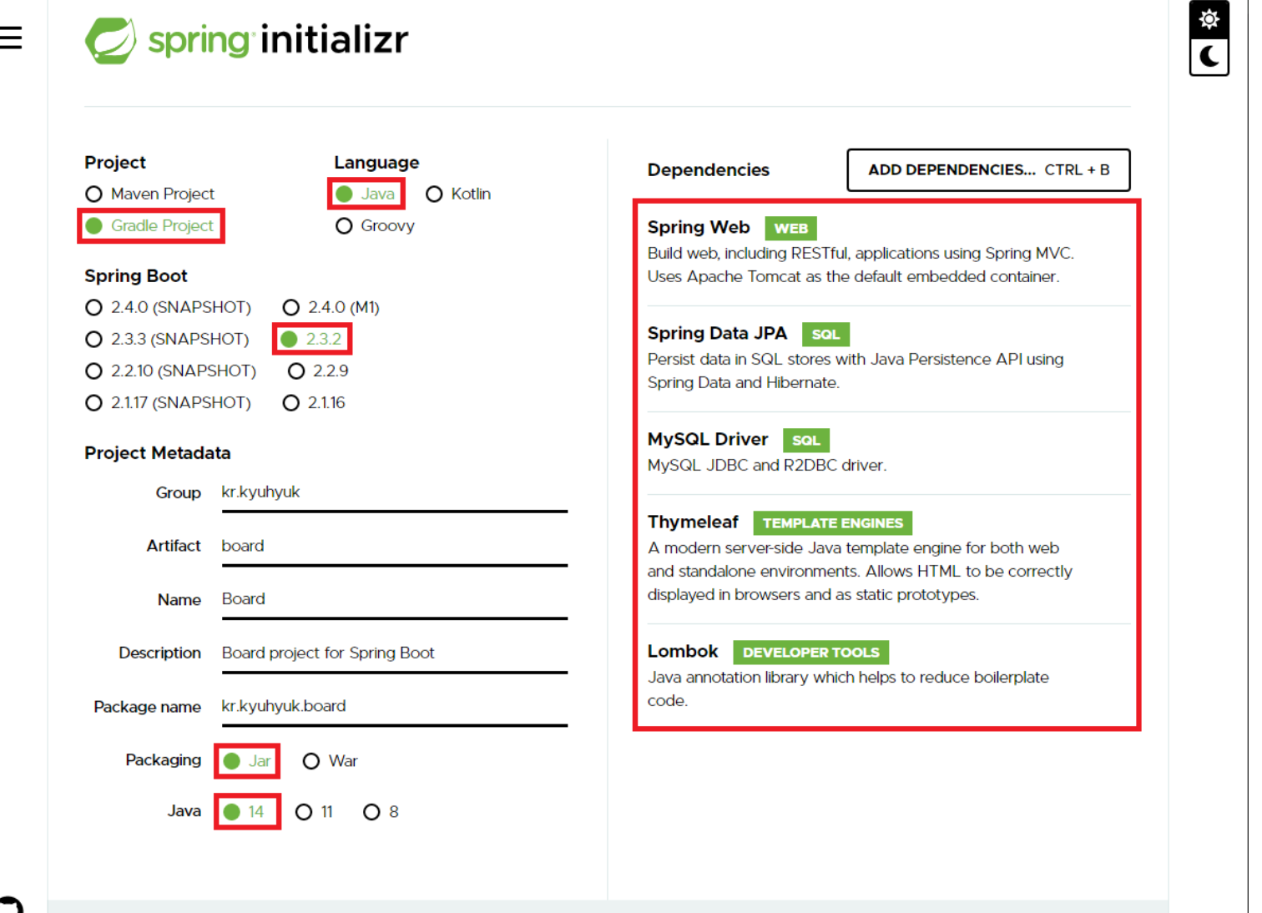The image size is (1262, 913).
Task: Click the TEMPLATE ENGINES badge
Action: tap(832, 523)
